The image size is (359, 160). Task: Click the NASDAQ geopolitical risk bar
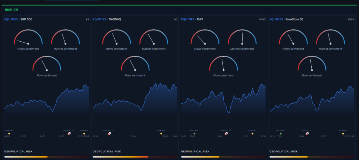135,157
